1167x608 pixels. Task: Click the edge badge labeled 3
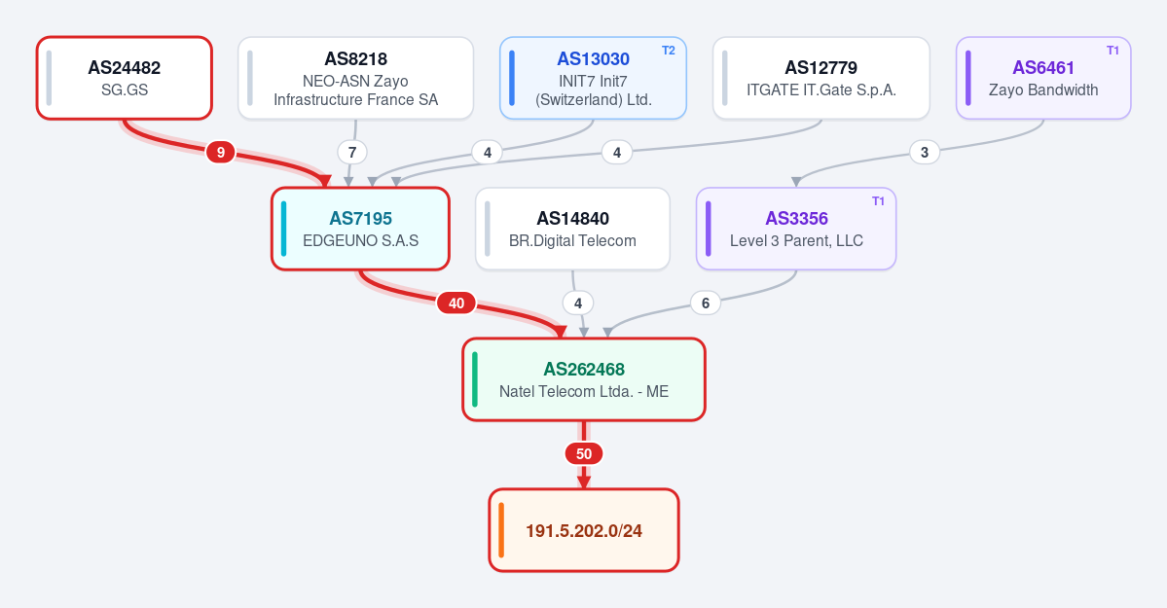(925, 153)
